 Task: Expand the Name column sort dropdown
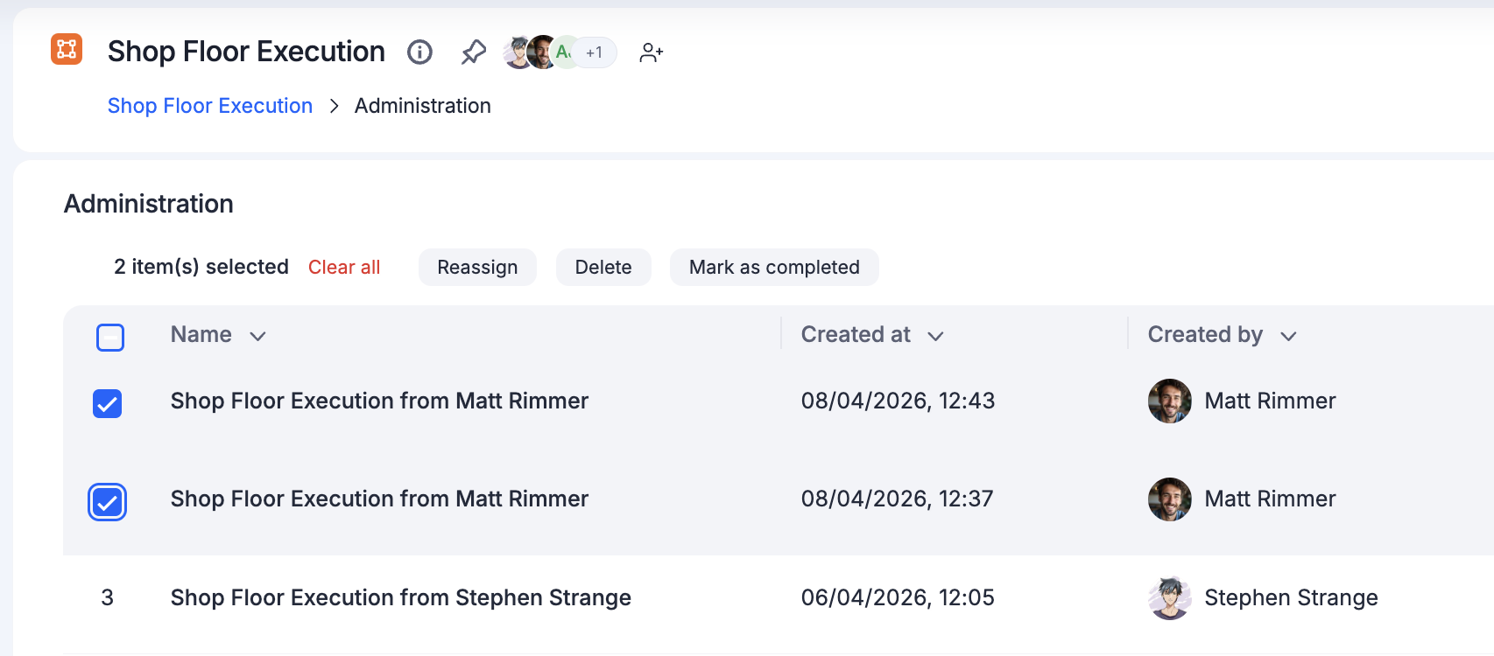coord(257,336)
